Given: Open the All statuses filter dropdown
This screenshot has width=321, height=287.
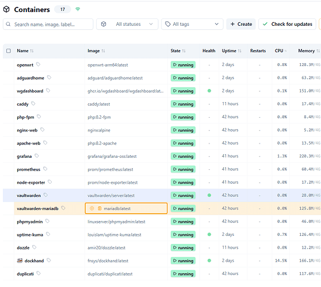Looking at the screenshot, I should click(x=127, y=24).
